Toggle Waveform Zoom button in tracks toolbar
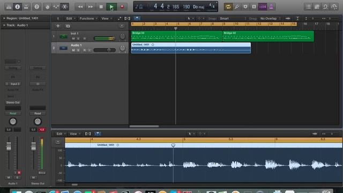The image size is (343, 193). [288, 19]
